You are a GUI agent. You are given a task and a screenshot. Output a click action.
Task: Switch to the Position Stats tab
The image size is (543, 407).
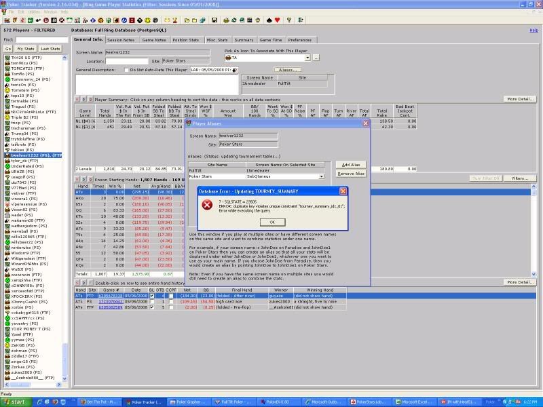coord(185,40)
